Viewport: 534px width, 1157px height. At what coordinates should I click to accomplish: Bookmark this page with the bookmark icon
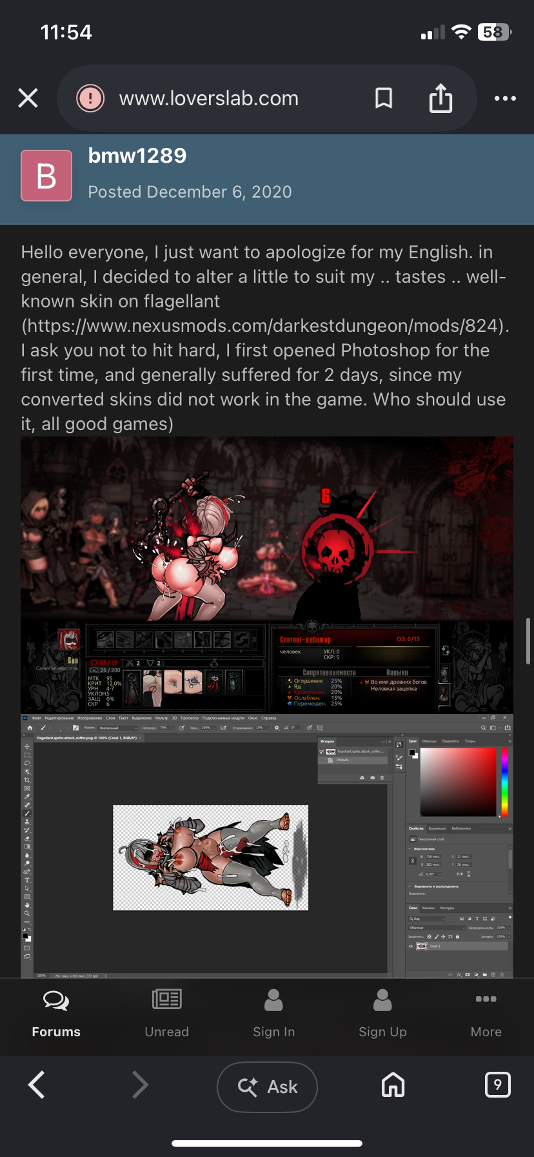[384, 98]
